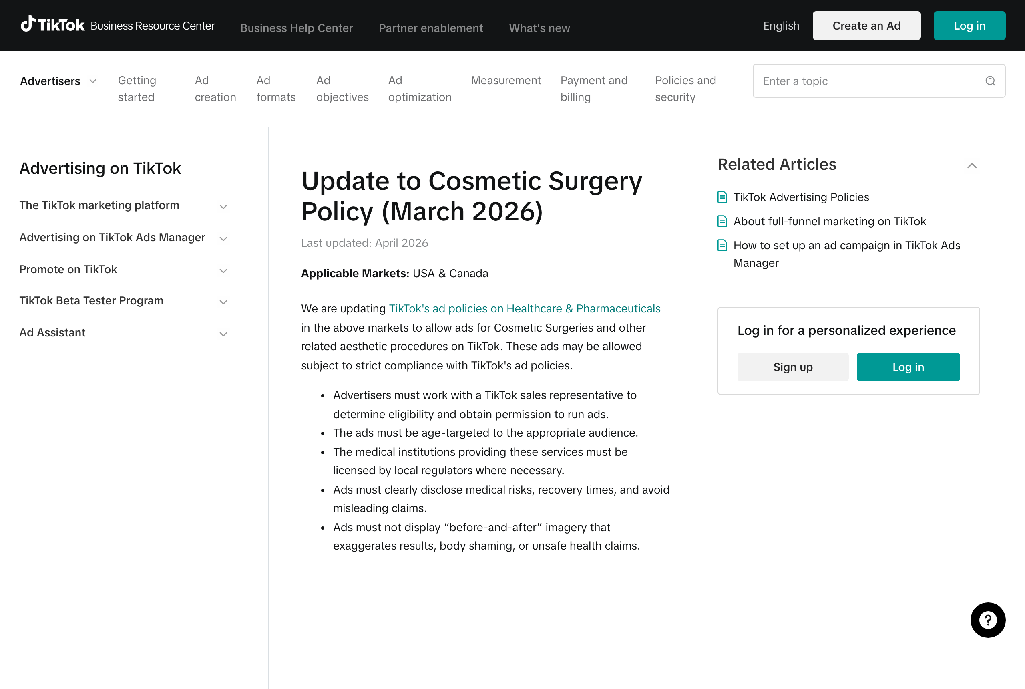The height and width of the screenshot is (689, 1025).
Task: Open How to set up an ad campaign article
Action: pos(847,254)
